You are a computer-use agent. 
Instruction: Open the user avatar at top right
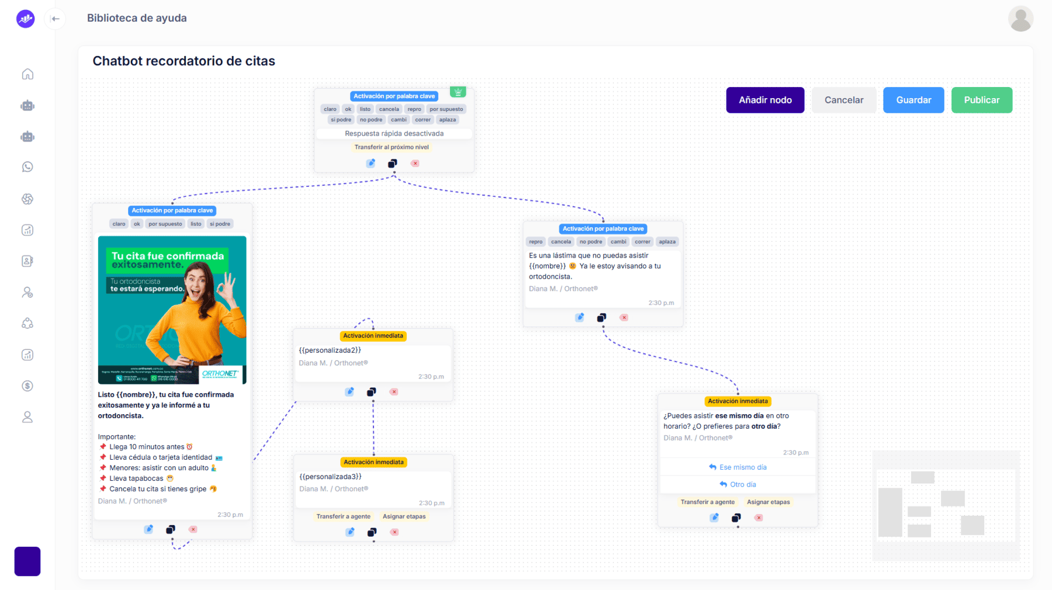[x=1020, y=19]
